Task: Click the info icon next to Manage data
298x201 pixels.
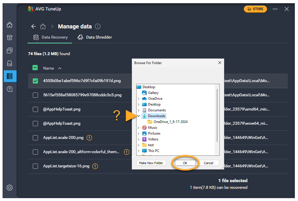Action: click(x=98, y=26)
